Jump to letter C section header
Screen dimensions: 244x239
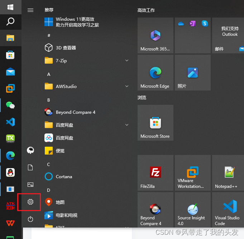pyautogui.click(x=49, y=165)
